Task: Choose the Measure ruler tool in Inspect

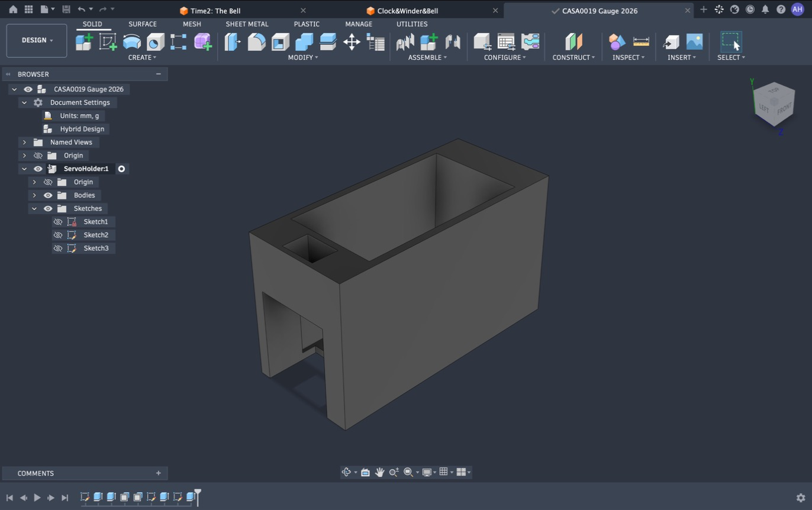Action: pyautogui.click(x=641, y=42)
